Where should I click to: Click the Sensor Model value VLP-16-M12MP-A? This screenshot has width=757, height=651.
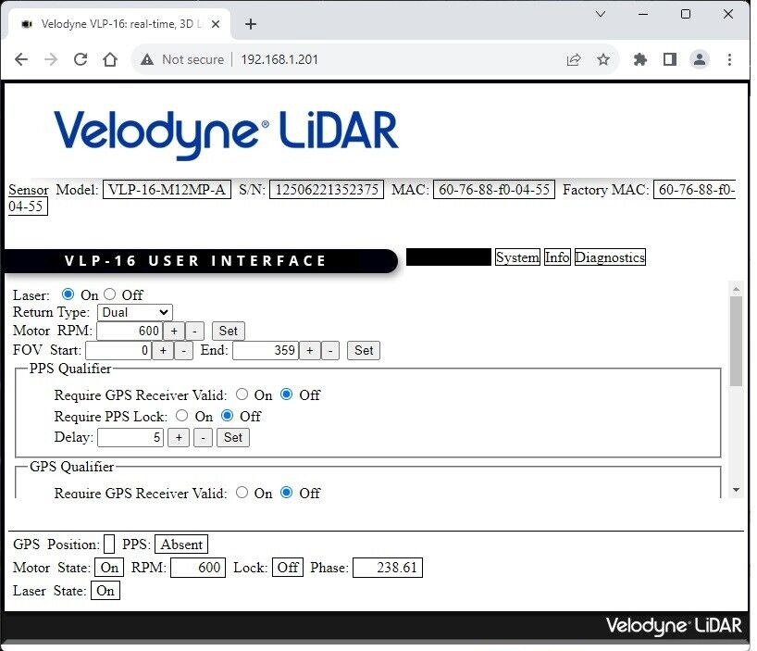[168, 189]
